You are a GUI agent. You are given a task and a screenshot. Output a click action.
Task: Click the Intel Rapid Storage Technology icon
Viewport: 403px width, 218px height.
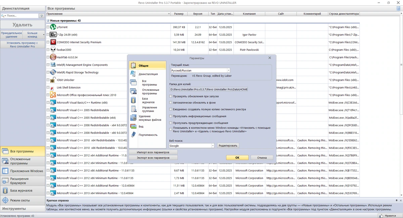coord(53,72)
